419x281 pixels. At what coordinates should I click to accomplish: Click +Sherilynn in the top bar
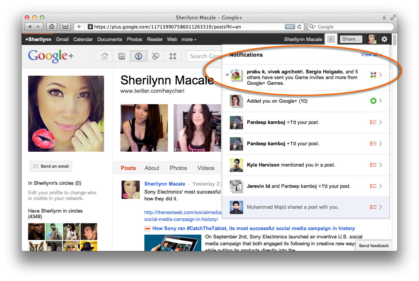pyautogui.click(x=38, y=39)
